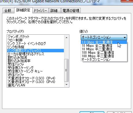The width and height of the screenshot is (133, 113).
Task: Pick オートネゴシエーション in the dropdown list
Action: click(x=104, y=60)
